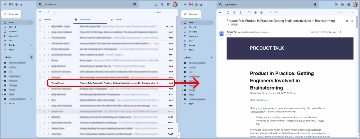Toggle side panel arrow at inbox bottom corner
This screenshot has width=360, height=139.
(178, 135)
